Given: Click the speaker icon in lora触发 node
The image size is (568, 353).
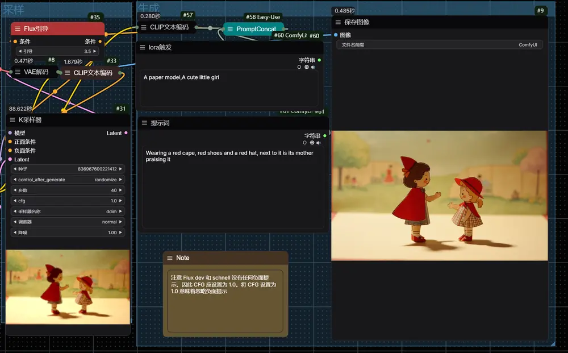Looking at the screenshot, I should [x=313, y=67].
